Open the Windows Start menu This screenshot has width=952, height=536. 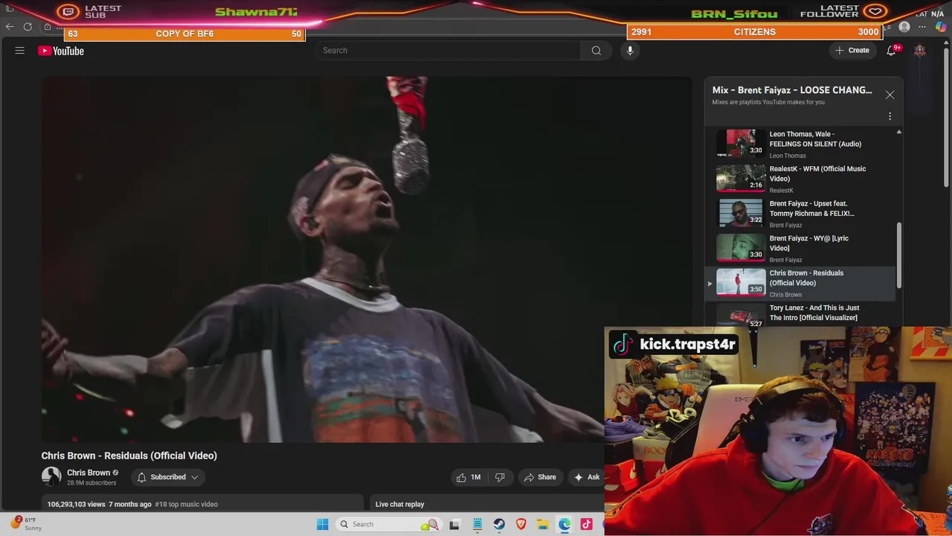[x=323, y=524]
